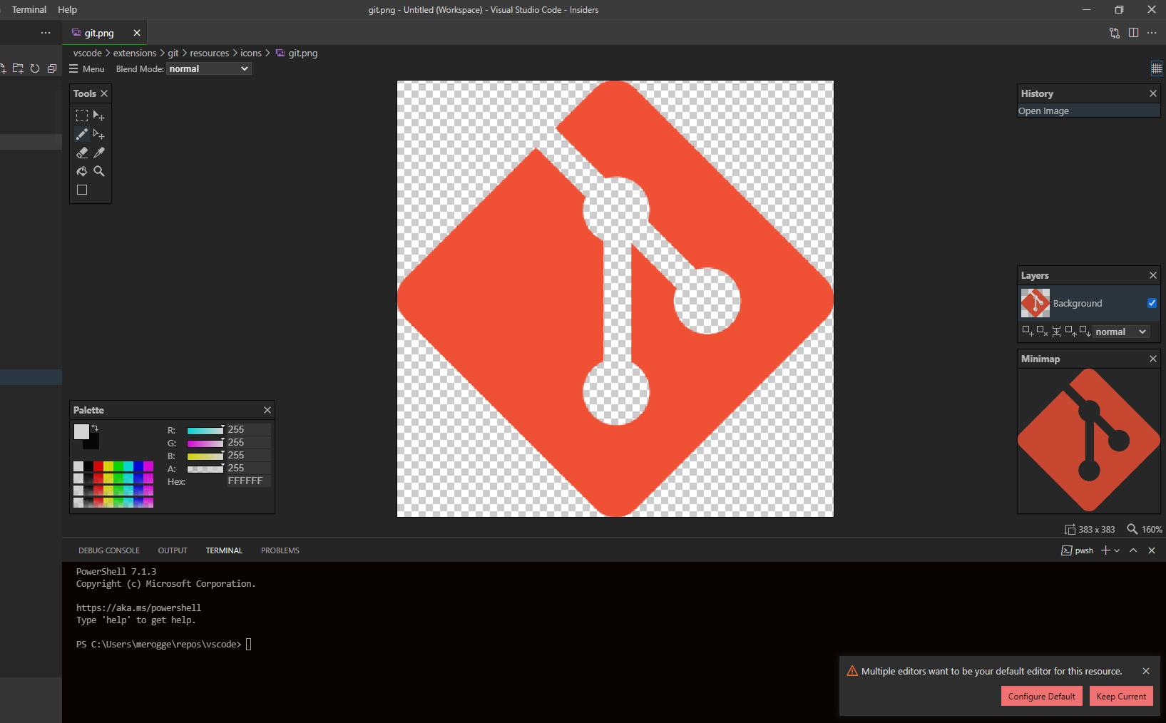Click the R channel slider

[205, 430]
